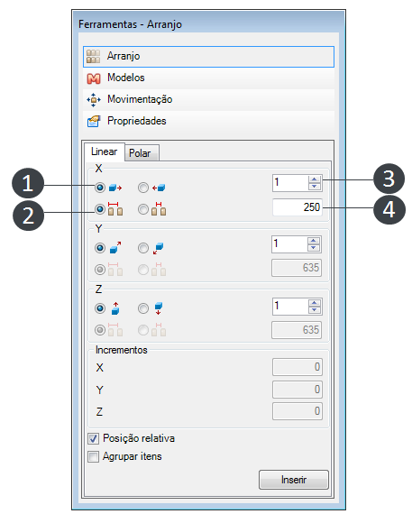Switch to the Polar tab

pos(142,153)
